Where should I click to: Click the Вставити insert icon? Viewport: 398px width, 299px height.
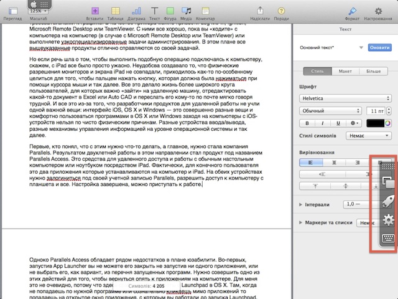click(x=95, y=11)
